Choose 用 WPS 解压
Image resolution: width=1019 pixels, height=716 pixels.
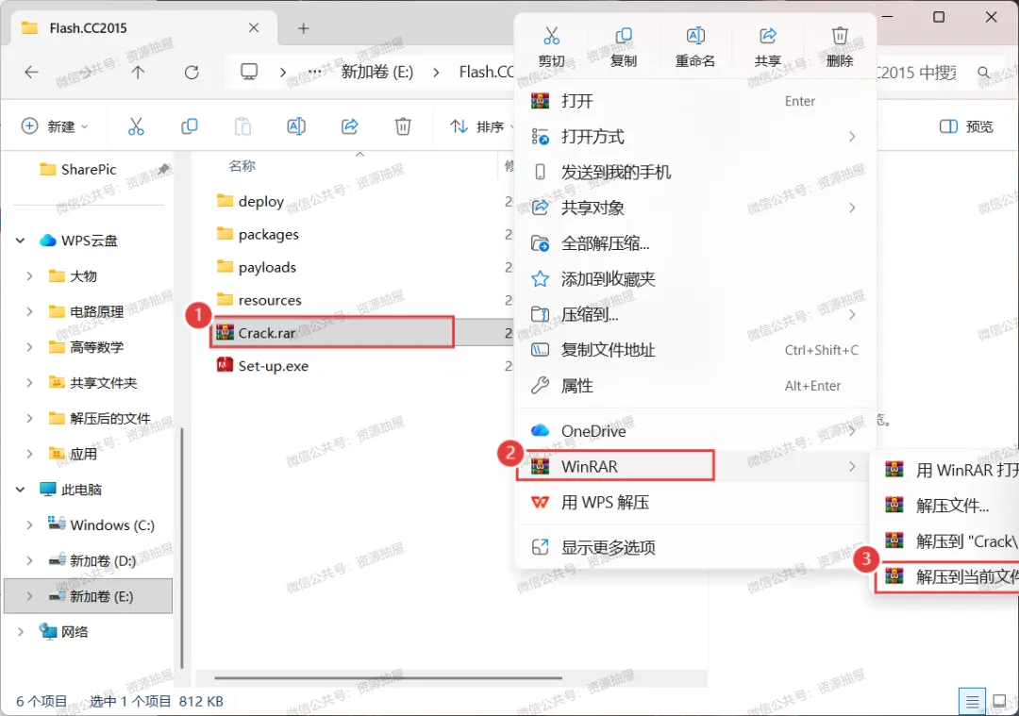pyautogui.click(x=695, y=502)
